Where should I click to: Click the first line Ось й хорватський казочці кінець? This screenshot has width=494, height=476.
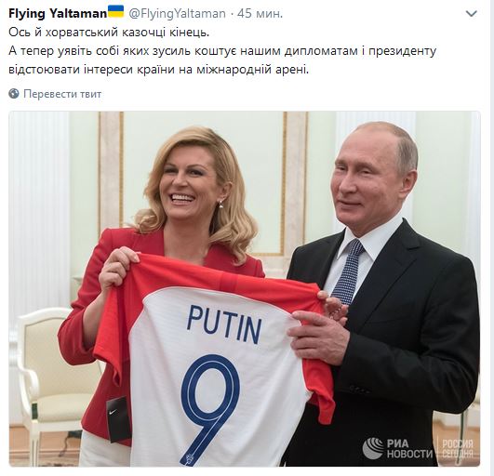pyautogui.click(x=109, y=33)
